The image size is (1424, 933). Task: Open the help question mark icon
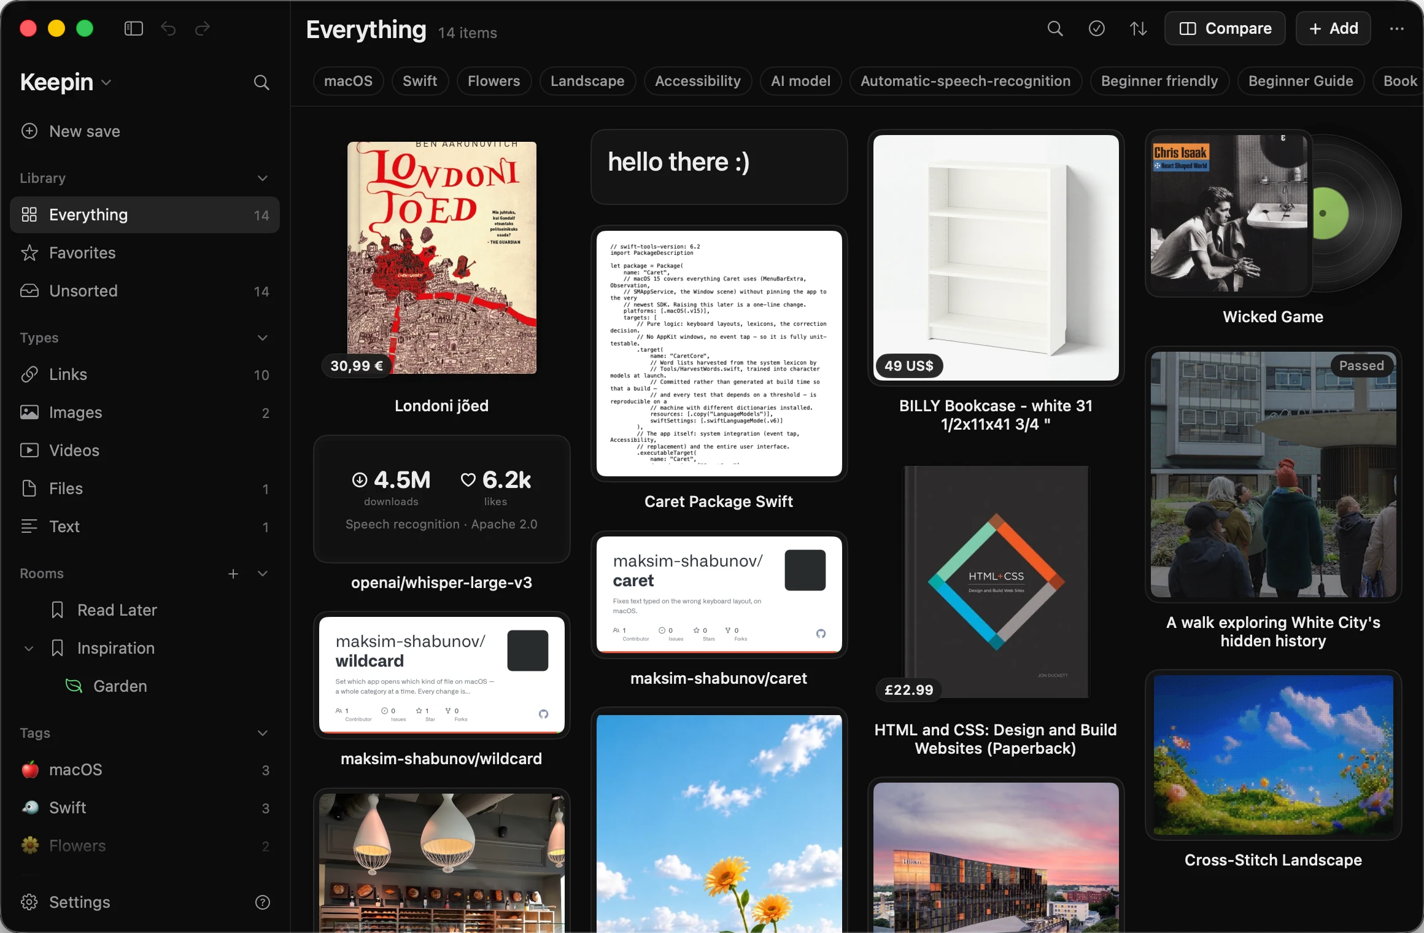(263, 902)
